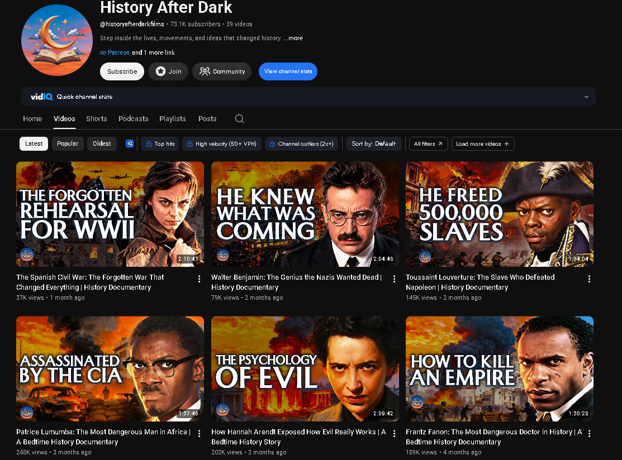622x460 pixels.
Task: Click the Frantz Fanon video title
Action: point(493,437)
